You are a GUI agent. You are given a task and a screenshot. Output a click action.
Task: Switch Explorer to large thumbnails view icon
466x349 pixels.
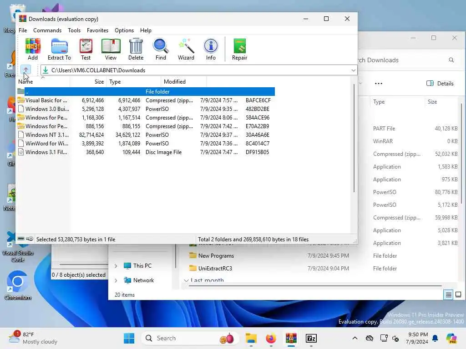coord(458,294)
